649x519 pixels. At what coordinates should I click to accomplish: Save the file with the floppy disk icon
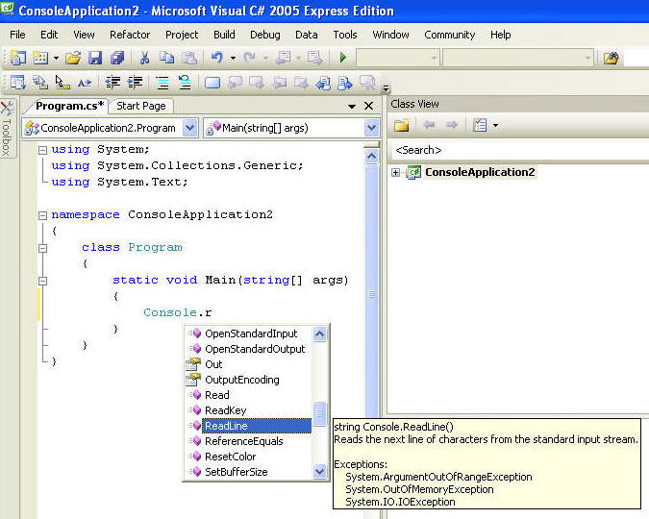coord(95,59)
